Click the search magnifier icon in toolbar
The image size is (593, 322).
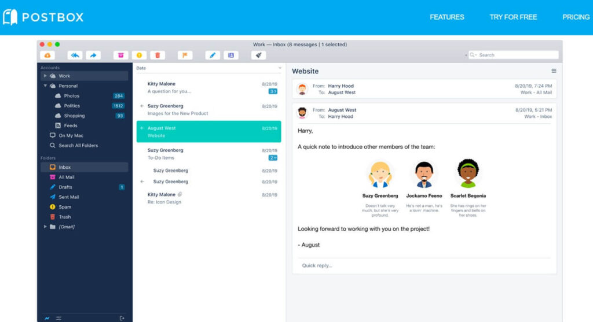point(473,55)
